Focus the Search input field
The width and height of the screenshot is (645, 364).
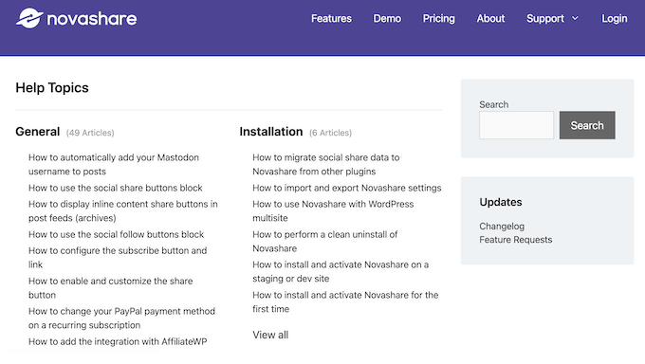tap(516, 125)
